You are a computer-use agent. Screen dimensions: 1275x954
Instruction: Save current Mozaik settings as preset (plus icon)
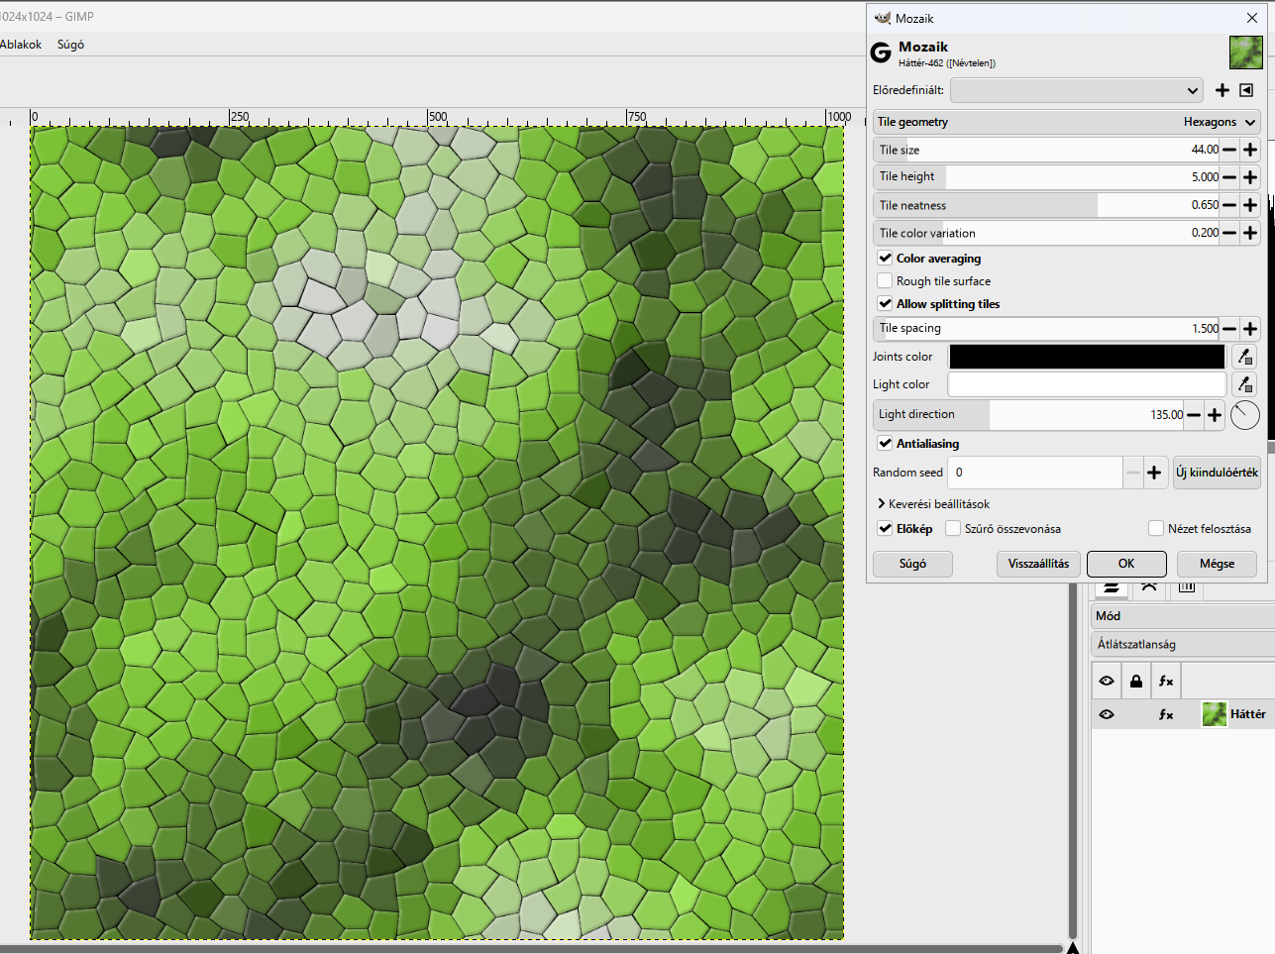pyautogui.click(x=1222, y=90)
